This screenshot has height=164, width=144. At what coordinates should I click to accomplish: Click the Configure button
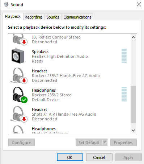tap(21, 143)
